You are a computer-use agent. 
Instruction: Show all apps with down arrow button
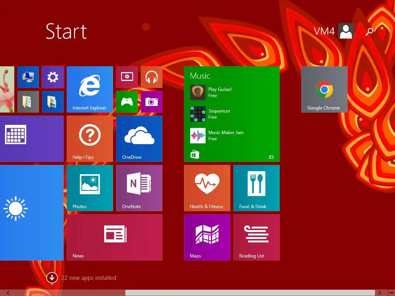click(x=52, y=277)
